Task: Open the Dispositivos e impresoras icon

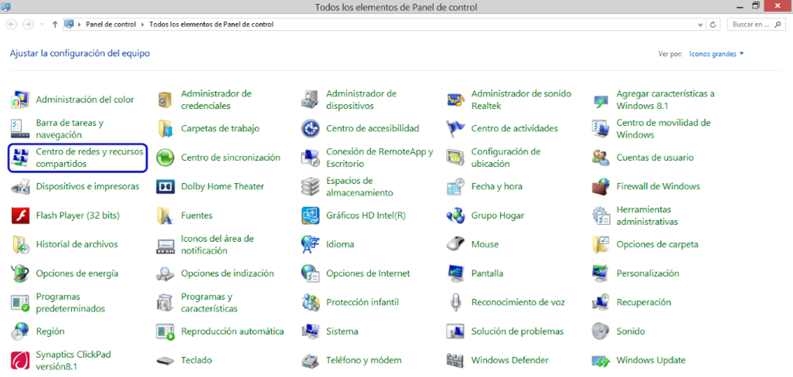Action: (20, 186)
